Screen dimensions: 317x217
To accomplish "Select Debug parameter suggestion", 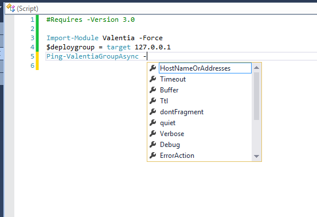I will tap(170, 145).
